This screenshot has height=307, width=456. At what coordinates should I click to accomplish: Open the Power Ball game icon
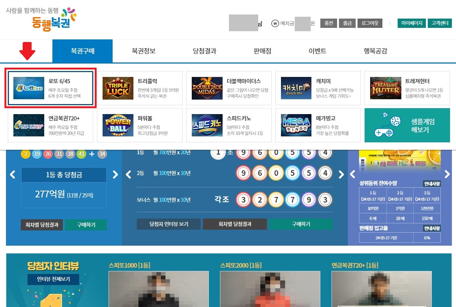(x=118, y=125)
